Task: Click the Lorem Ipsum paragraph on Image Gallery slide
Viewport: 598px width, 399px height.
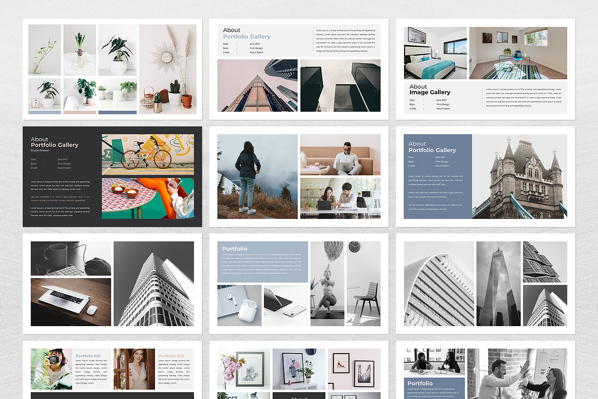Action: [523, 98]
